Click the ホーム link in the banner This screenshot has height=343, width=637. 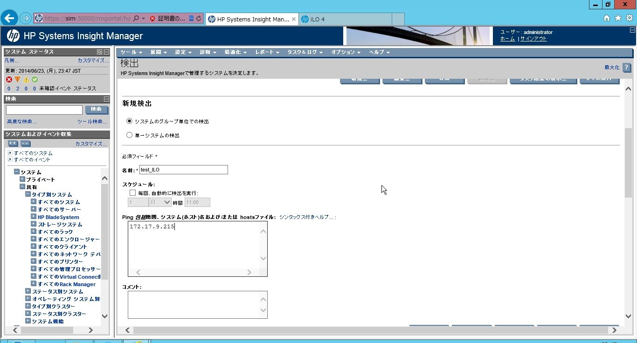(507, 39)
